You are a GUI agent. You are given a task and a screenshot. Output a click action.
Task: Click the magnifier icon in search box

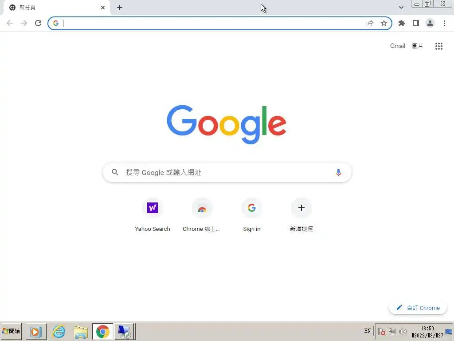(115, 172)
